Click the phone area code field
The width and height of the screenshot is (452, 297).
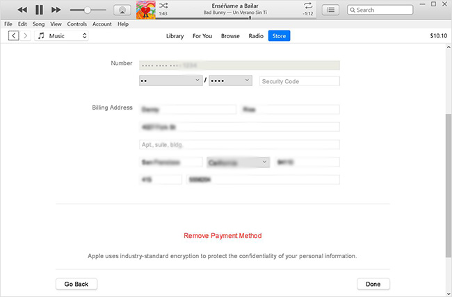tap(161, 180)
